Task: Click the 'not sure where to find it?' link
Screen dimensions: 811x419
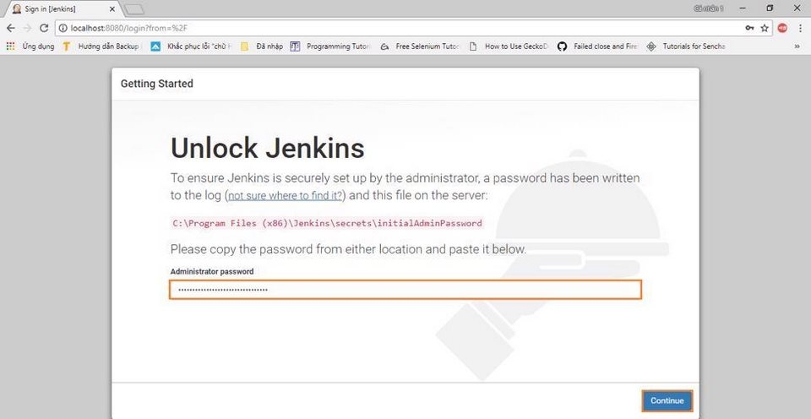Action: (285, 196)
